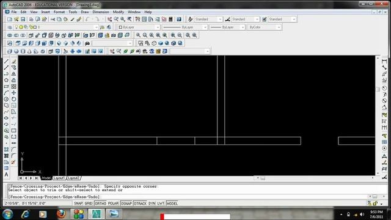
Task: Click the Cut to clipboard icon
Action: click(53, 19)
